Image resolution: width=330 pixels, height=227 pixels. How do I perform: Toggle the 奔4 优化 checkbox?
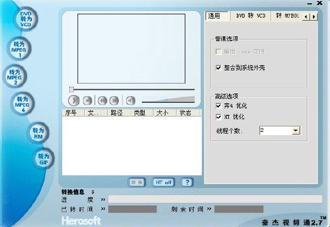click(x=218, y=106)
